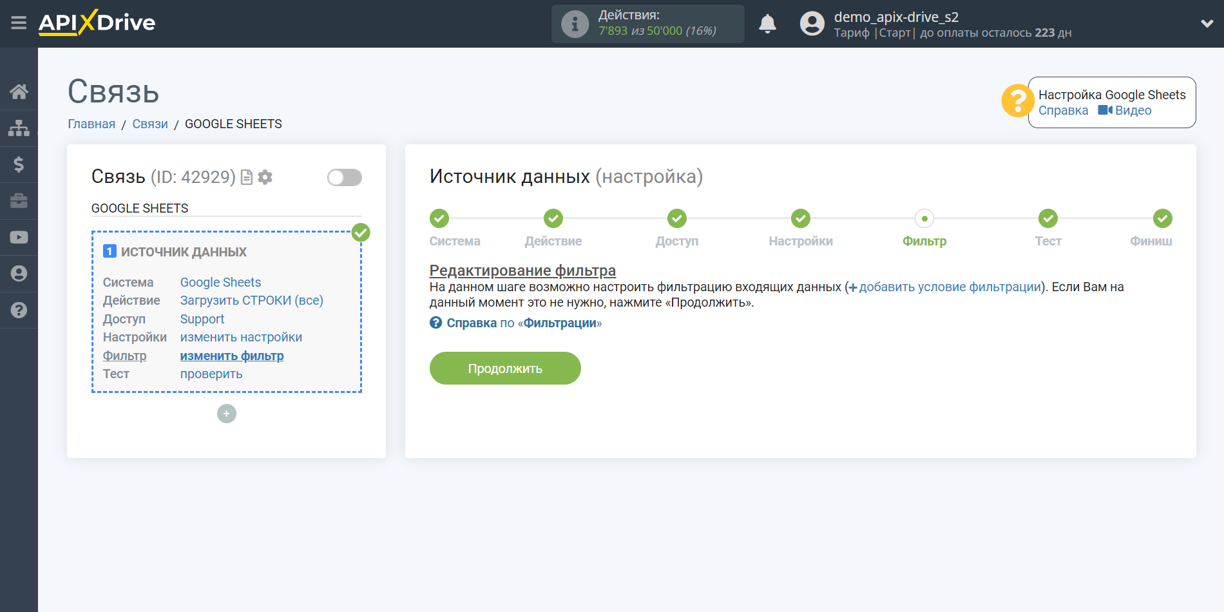Go to the Действие step
The width and height of the screenshot is (1224, 612).
tap(553, 218)
